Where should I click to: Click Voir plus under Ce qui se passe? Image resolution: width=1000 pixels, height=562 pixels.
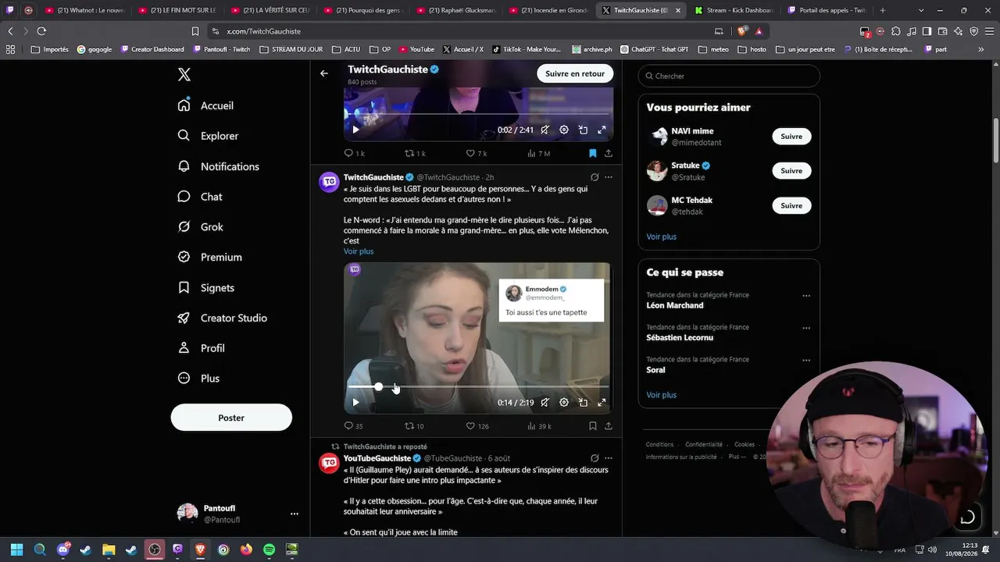(662, 395)
